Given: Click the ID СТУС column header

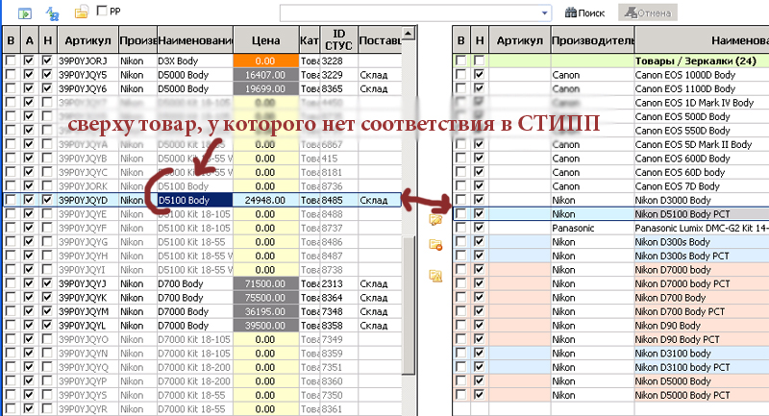Looking at the screenshot, I should tap(338, 40).
